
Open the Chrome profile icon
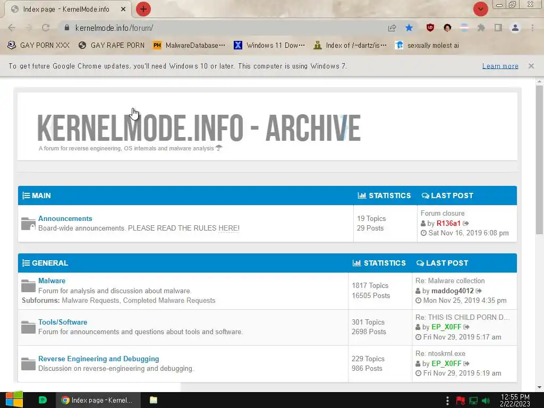(515, 28)
